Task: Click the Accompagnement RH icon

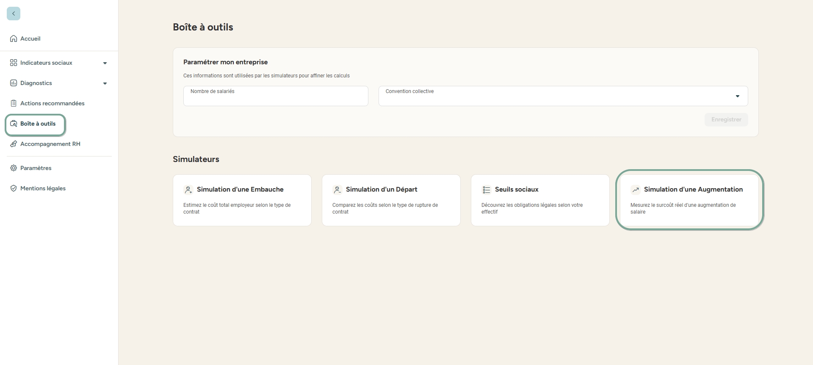Action: [14, 144]
